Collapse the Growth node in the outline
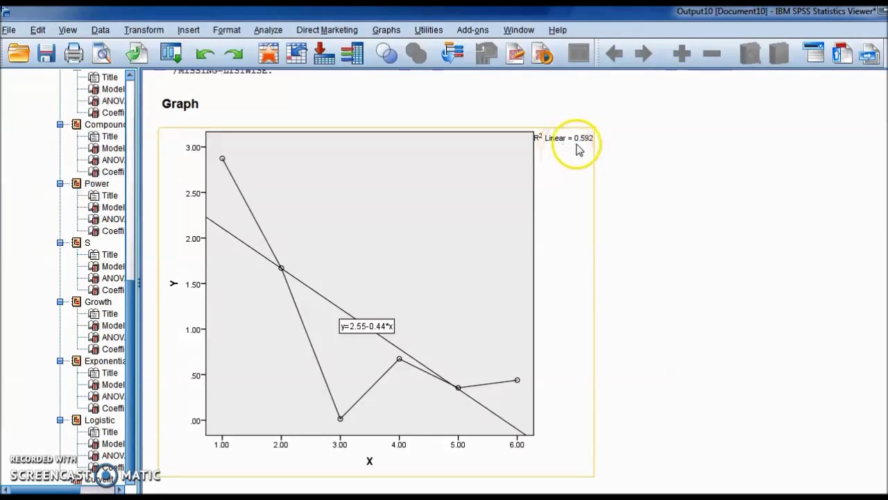The height and width of the screenshot is (500, 888). click(60, 302)
